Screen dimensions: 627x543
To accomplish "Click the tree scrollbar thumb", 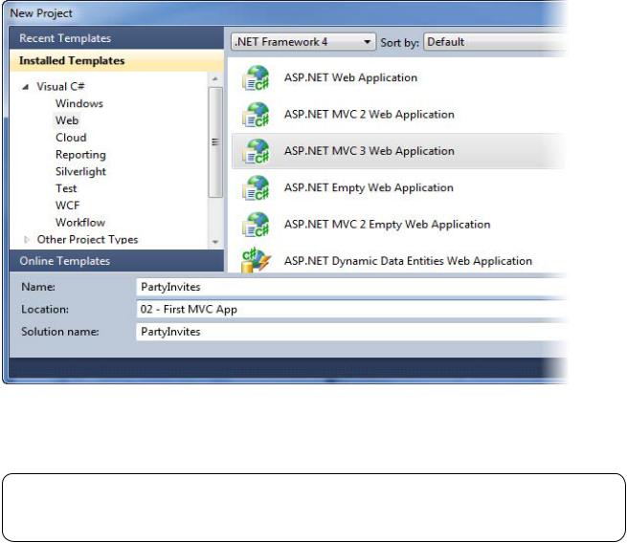I will click(x=215, y=142).
